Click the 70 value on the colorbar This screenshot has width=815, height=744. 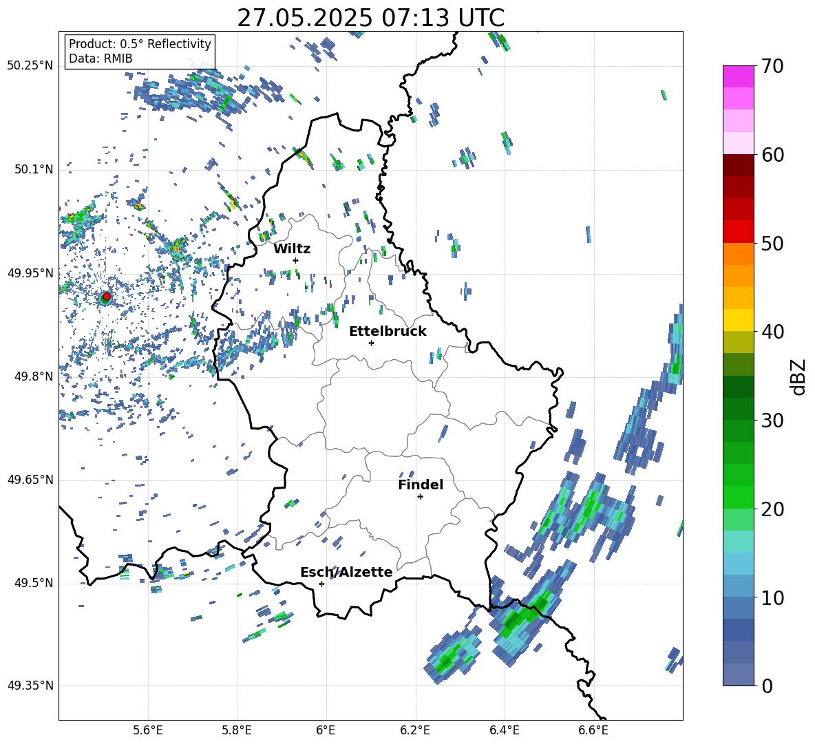(x=772, y=66)
